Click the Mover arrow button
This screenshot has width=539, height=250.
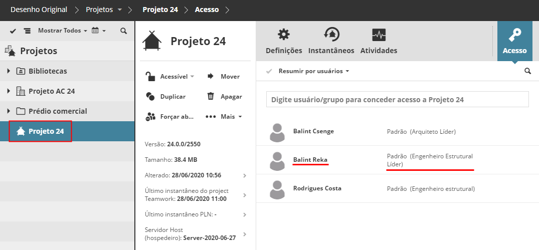pyautogui.click(x=224, y=77)
